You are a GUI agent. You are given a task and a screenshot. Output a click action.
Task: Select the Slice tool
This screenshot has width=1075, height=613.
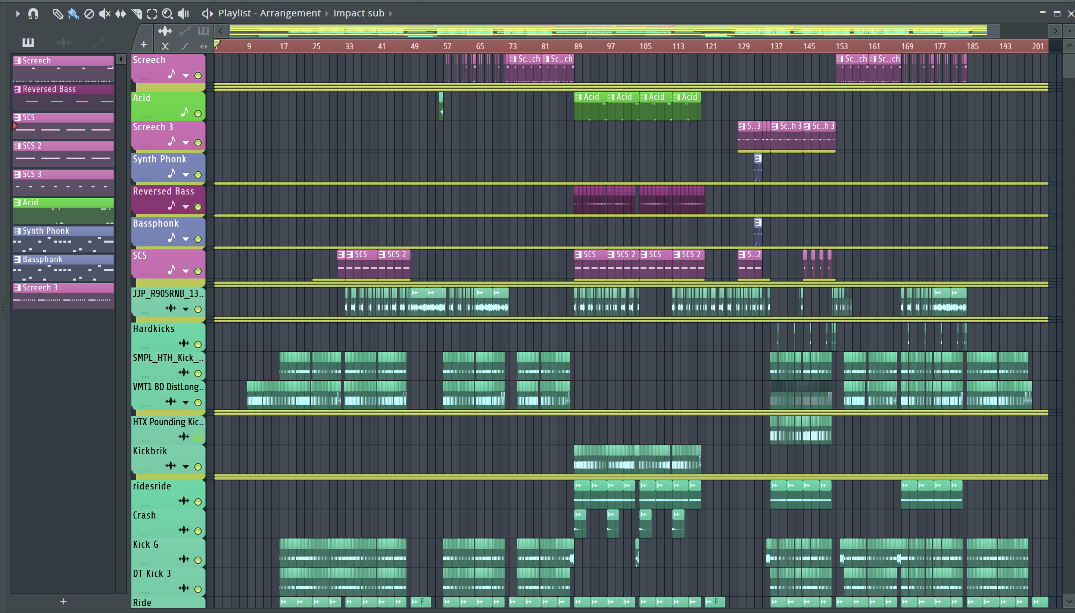click(x=136, y=13)
